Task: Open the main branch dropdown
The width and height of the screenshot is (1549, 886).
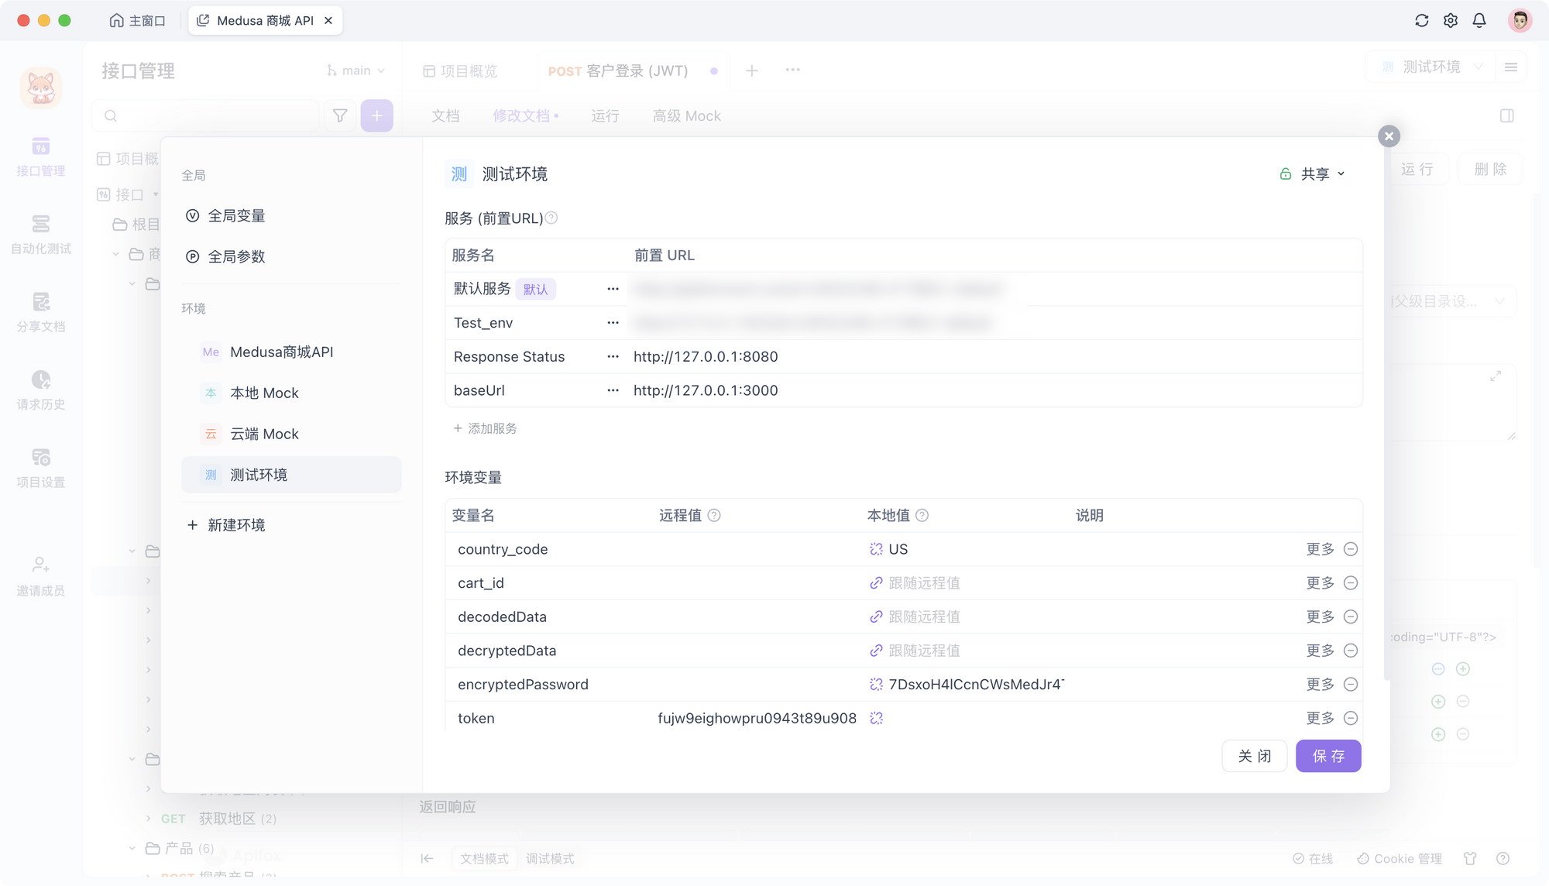Action: [x=355, y=70]
